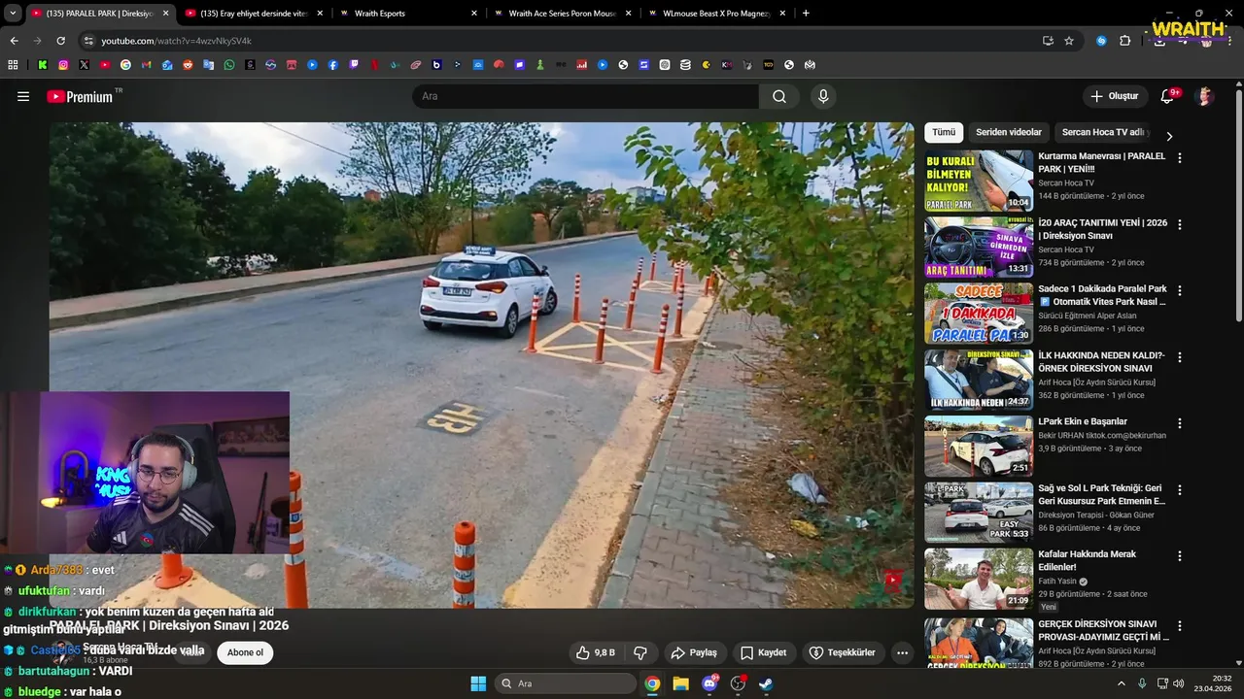Install this app icon in address bar
This screenshot has height=699, width=1244.
[1048, 41]
